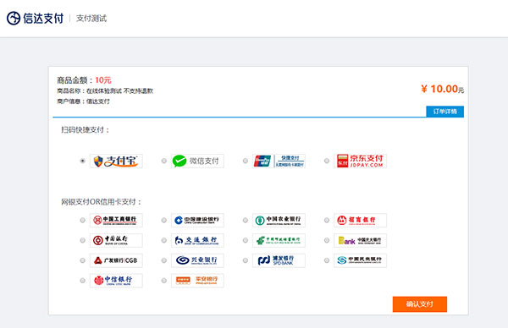Choose the 交通银行 logo
Screen dimensions: 508x328
pos(197,240)
